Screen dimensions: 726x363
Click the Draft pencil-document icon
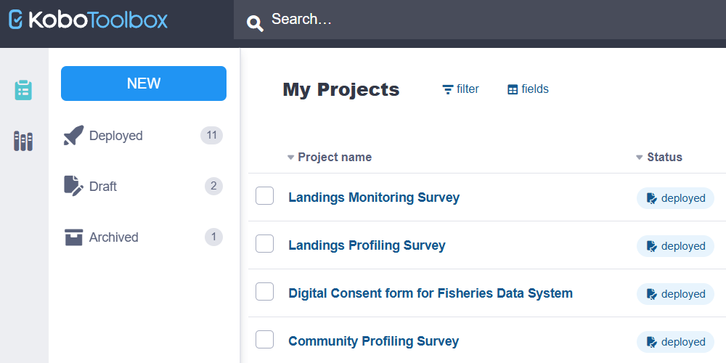pyautogui.click(x=73, y=187)
